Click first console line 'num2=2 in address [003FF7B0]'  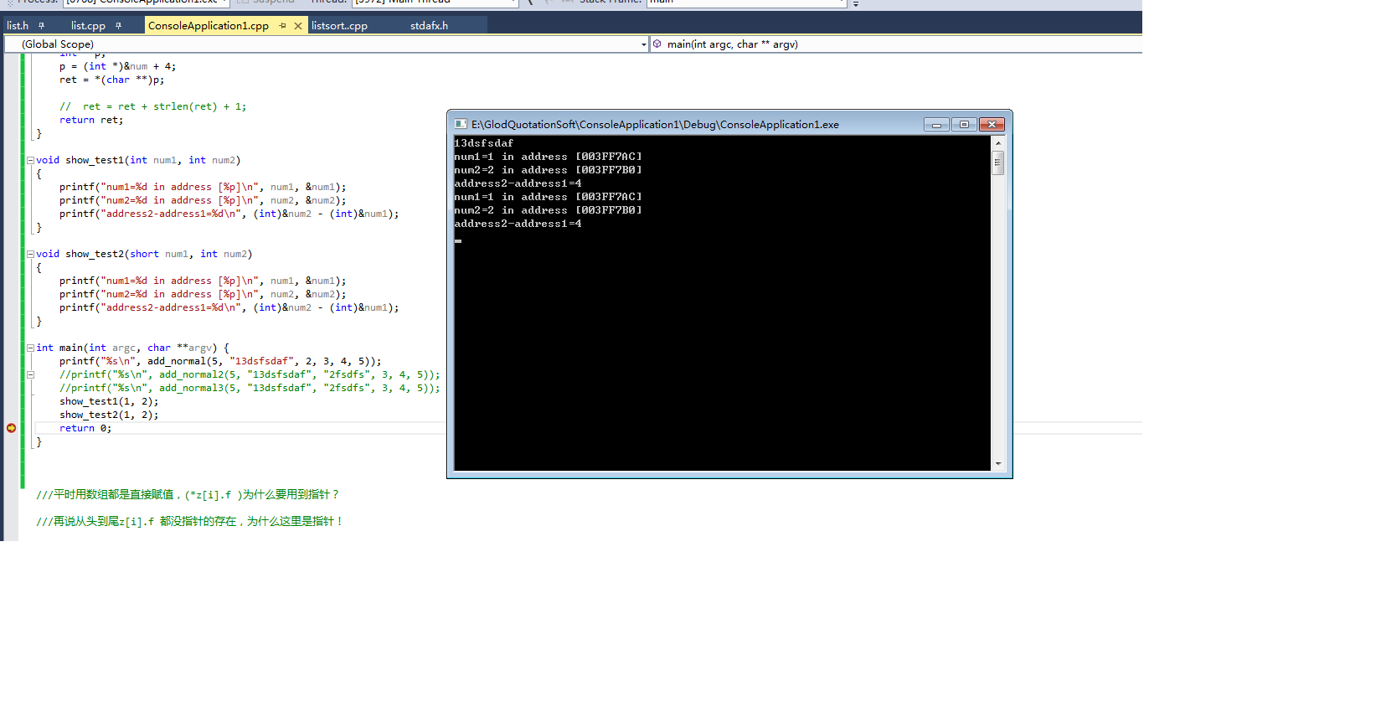[x=548, y=170]
